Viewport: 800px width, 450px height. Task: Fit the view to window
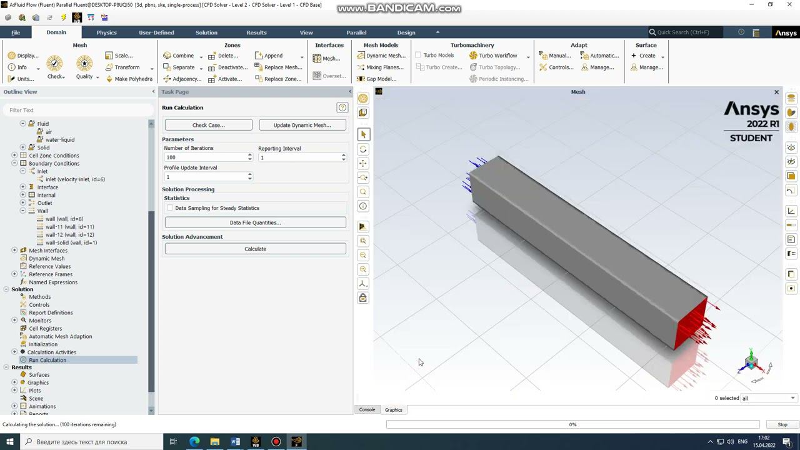pos(363,241)
